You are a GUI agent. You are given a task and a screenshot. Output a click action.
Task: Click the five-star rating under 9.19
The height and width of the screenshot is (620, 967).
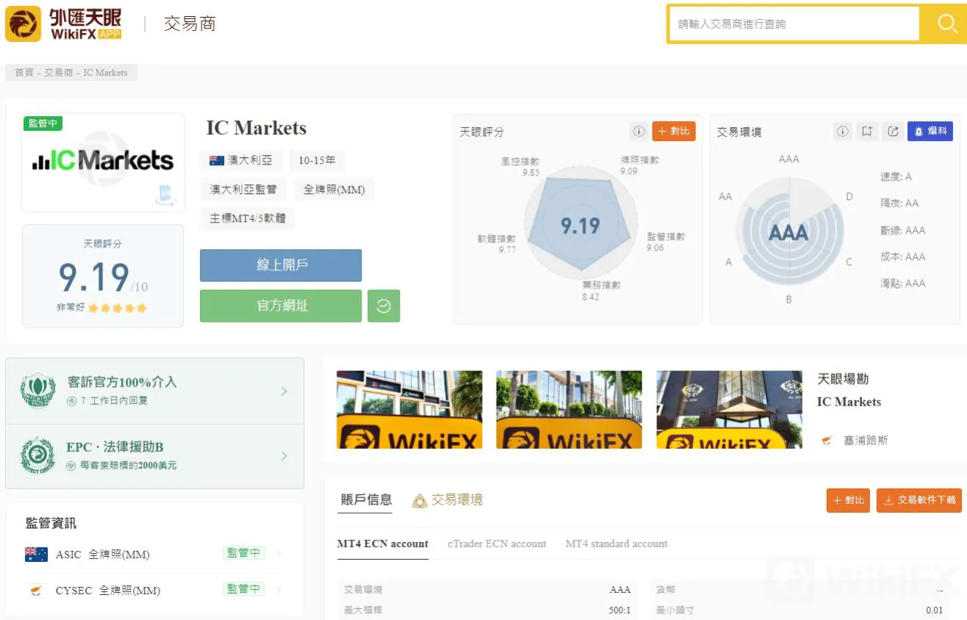click(x=118, y=308)
